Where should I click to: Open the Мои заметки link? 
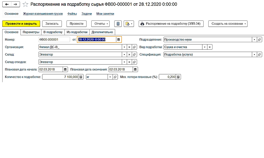pyautogui.click(x=105, y=14)
